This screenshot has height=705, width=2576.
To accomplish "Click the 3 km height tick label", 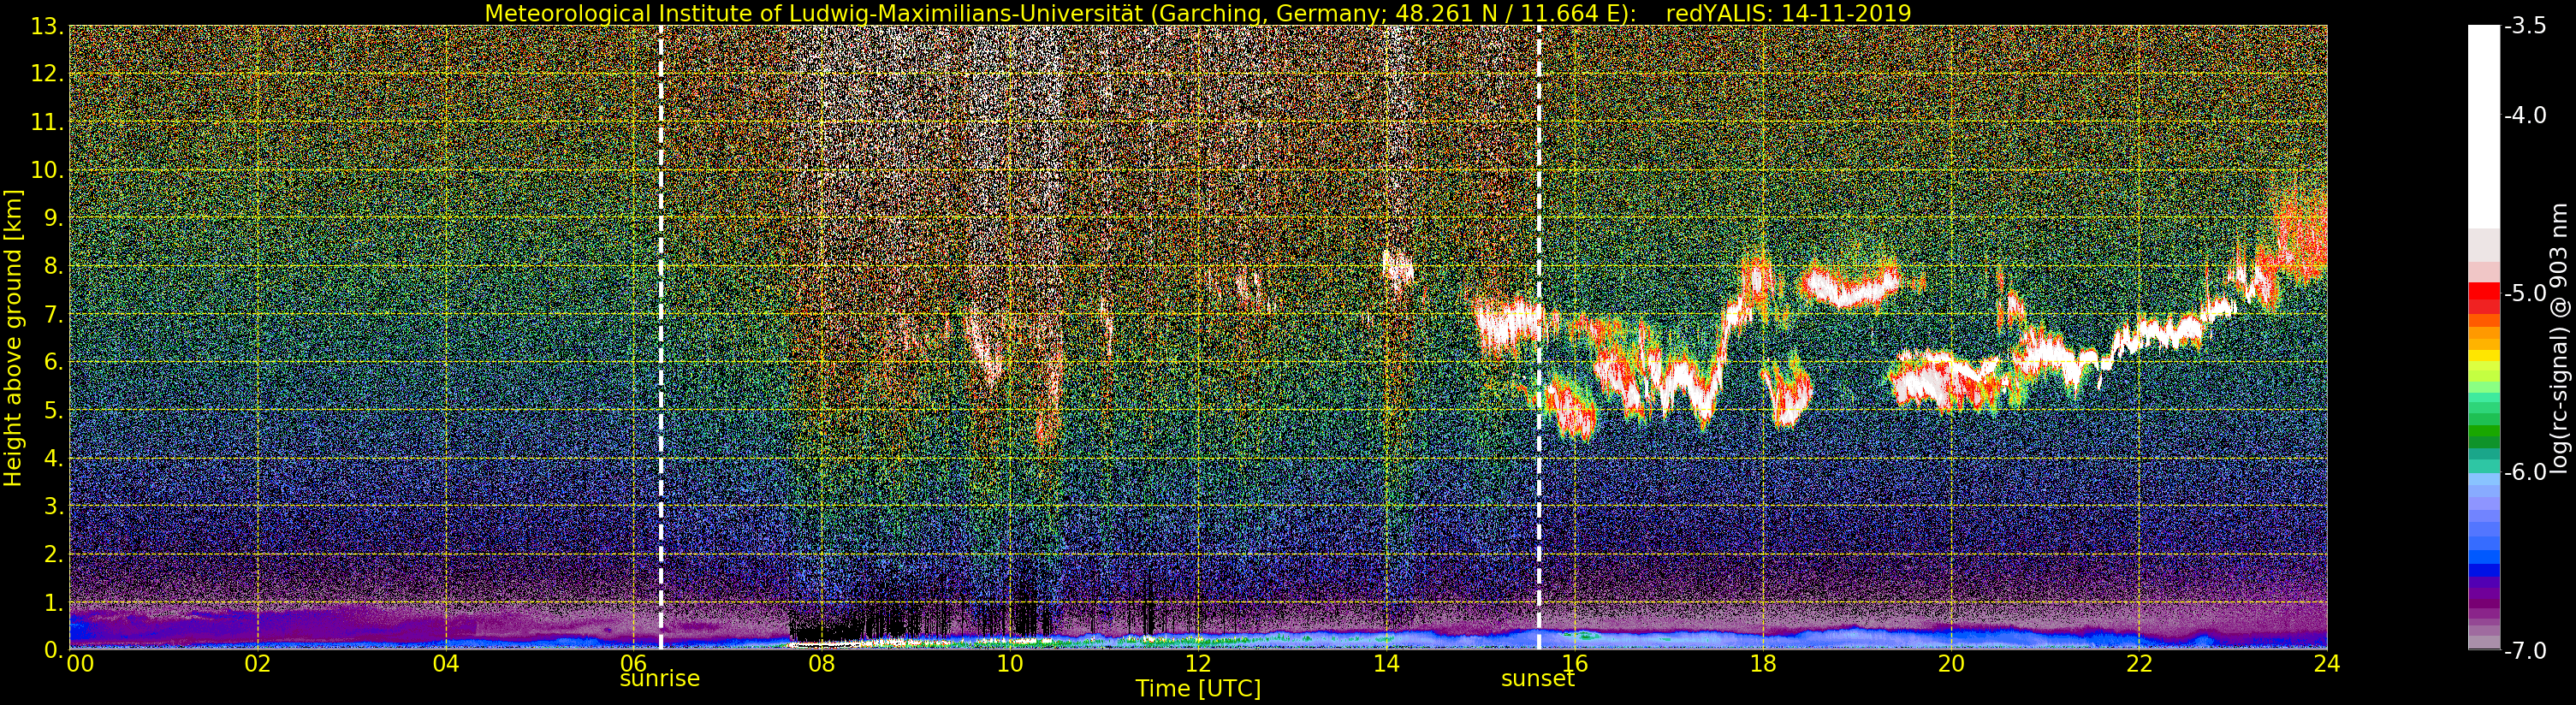I will pyautogui.click(x=52, y=506).
